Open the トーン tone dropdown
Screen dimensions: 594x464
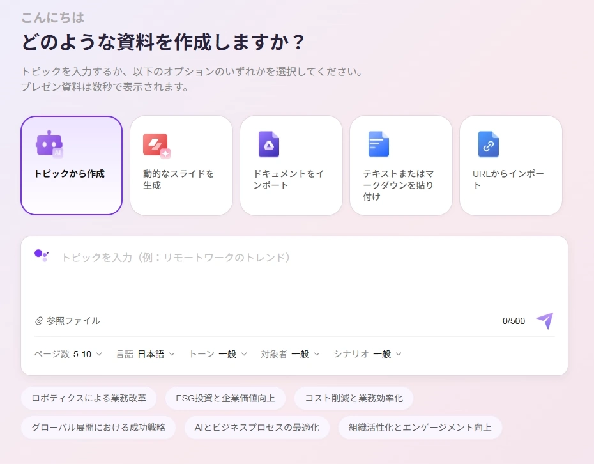(217, 354)
